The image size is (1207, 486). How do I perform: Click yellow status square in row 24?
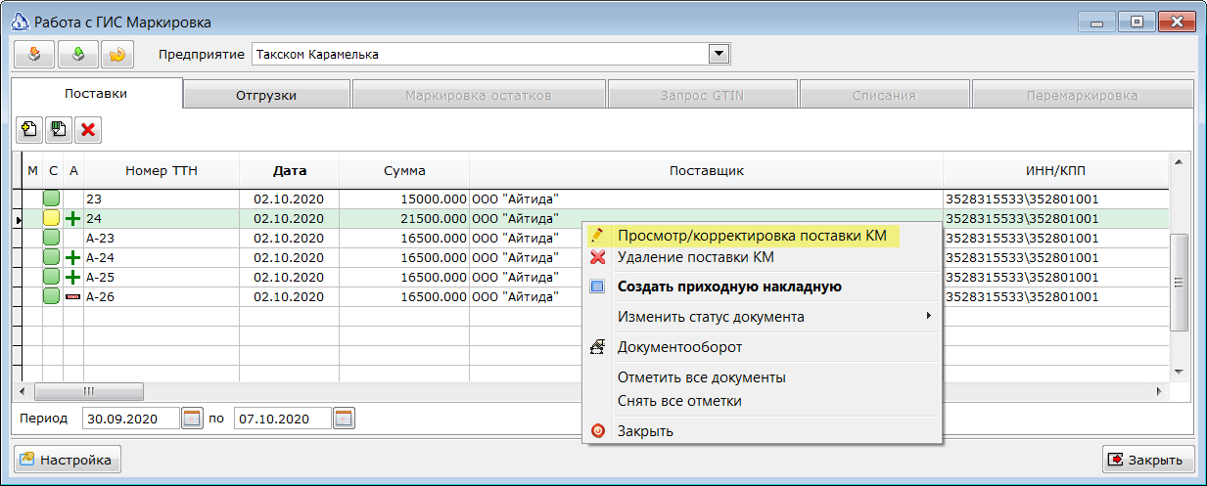(52, 219)
